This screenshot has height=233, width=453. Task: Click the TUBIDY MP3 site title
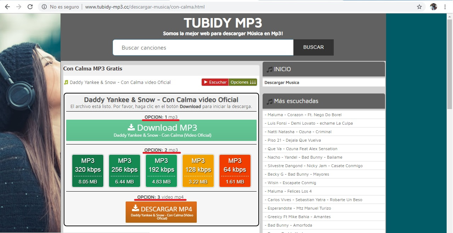coord(223,23)
